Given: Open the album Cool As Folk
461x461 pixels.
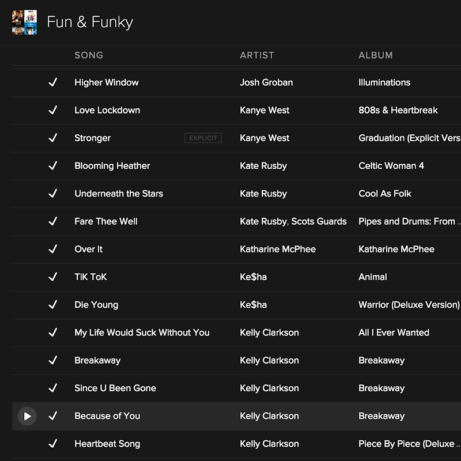Looking at the screenshot, I should point(385,194).
